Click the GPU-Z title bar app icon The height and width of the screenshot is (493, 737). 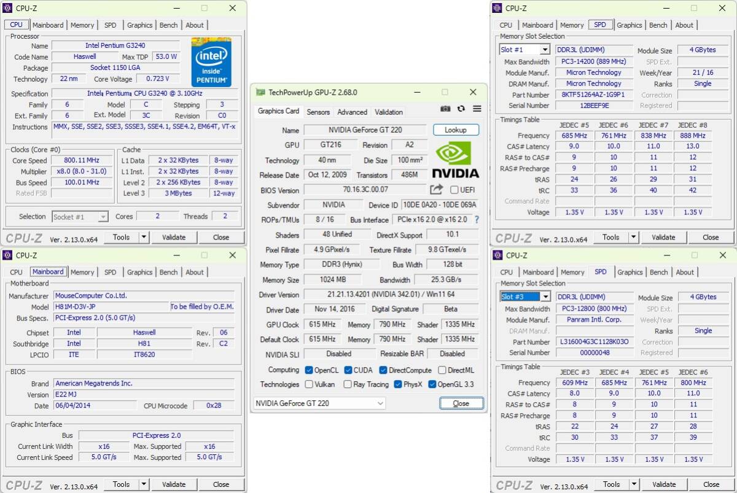click(x=260, y=92)
